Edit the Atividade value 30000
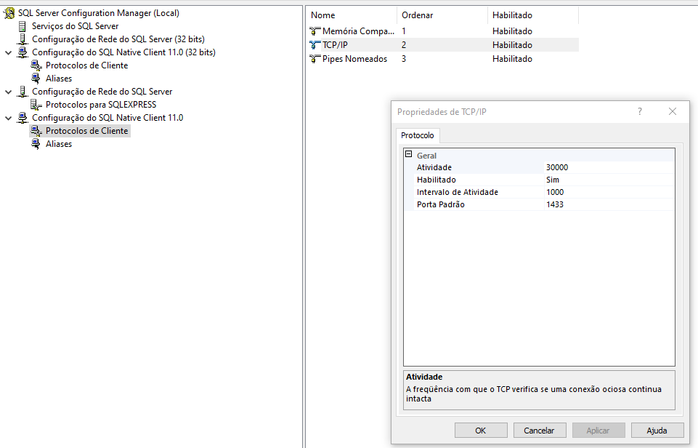698x448 pixels. coord(609,167)
